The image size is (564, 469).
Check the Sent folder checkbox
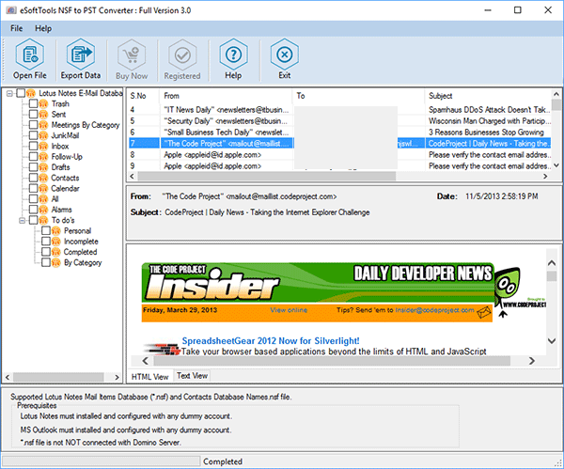[x=33, y=115]
